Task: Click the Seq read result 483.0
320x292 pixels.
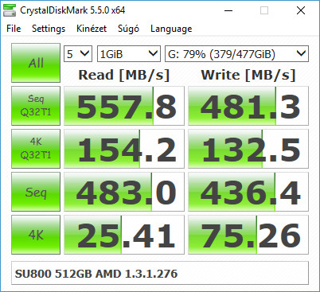Action: pos(124,192)
